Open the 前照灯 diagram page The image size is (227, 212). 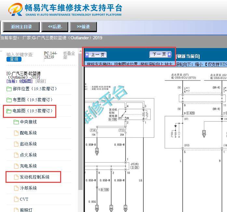pyautogui.click(x=26, y=210)
